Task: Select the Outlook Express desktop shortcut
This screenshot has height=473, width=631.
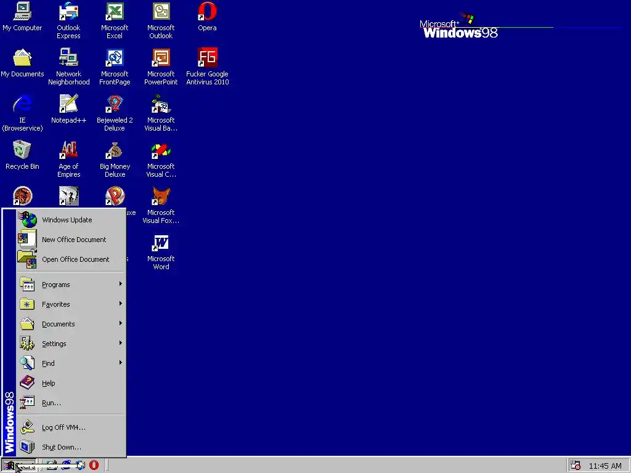Action: (x=68, y=20)
